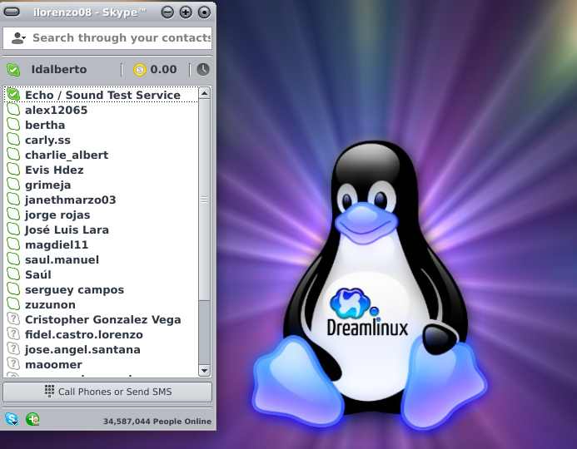Click pending question icon beside Cristopher Gonzalez Vega
The image size is (577, 449).
[x=13, y=319]
